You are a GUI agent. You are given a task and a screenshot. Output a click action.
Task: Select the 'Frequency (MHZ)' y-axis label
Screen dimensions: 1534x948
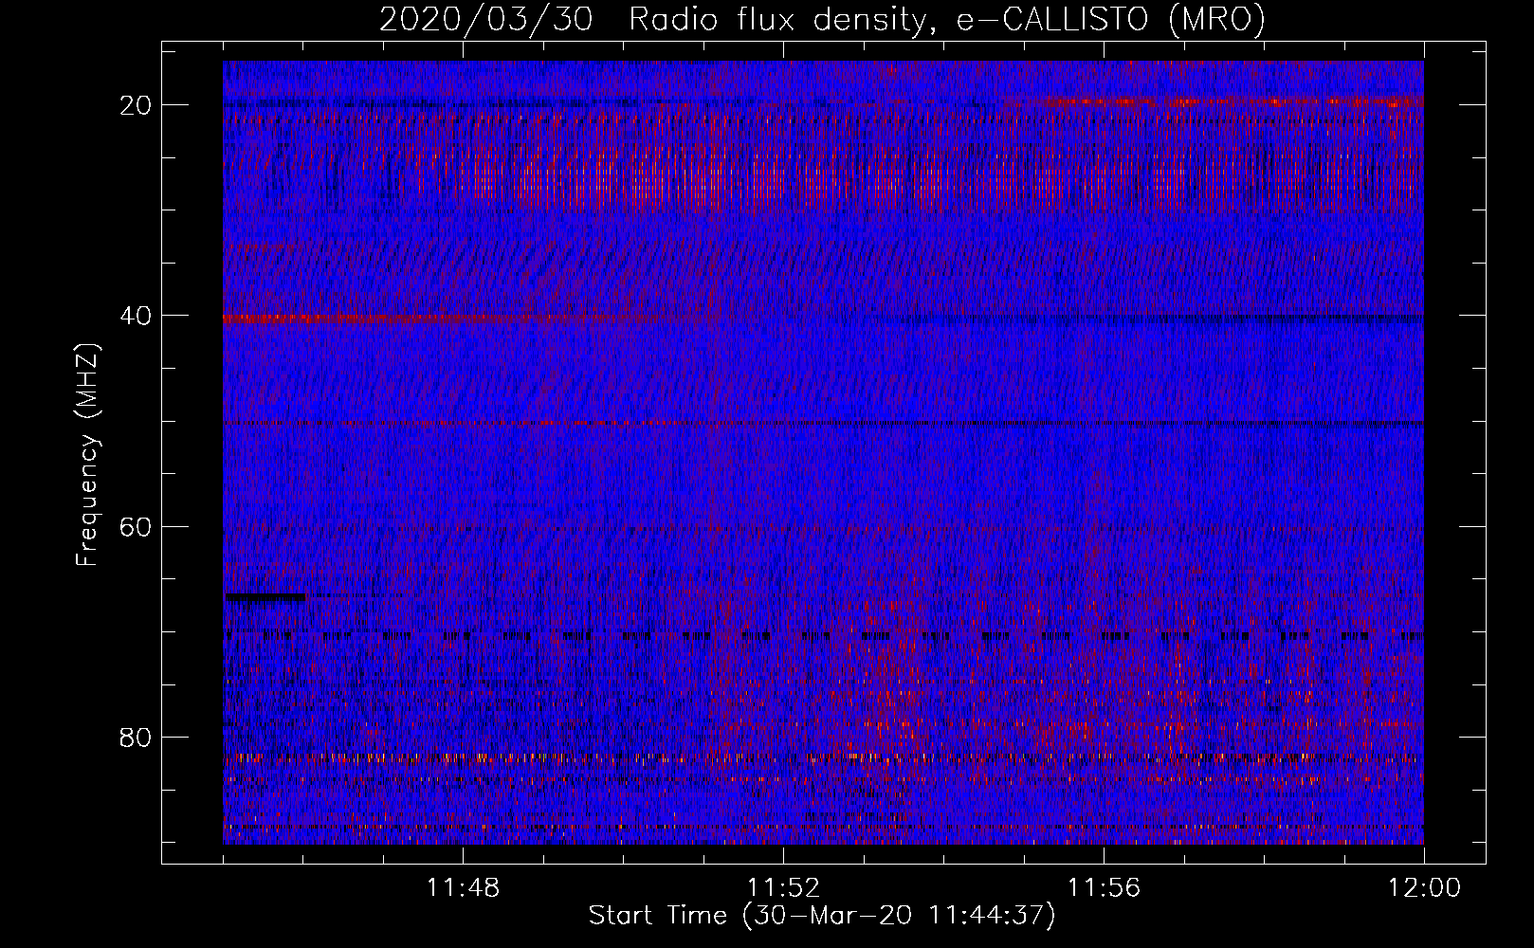87,455
